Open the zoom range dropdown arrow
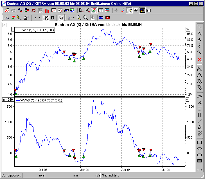Viewport: 205px width, 179px height. click(x=74, y=18)
